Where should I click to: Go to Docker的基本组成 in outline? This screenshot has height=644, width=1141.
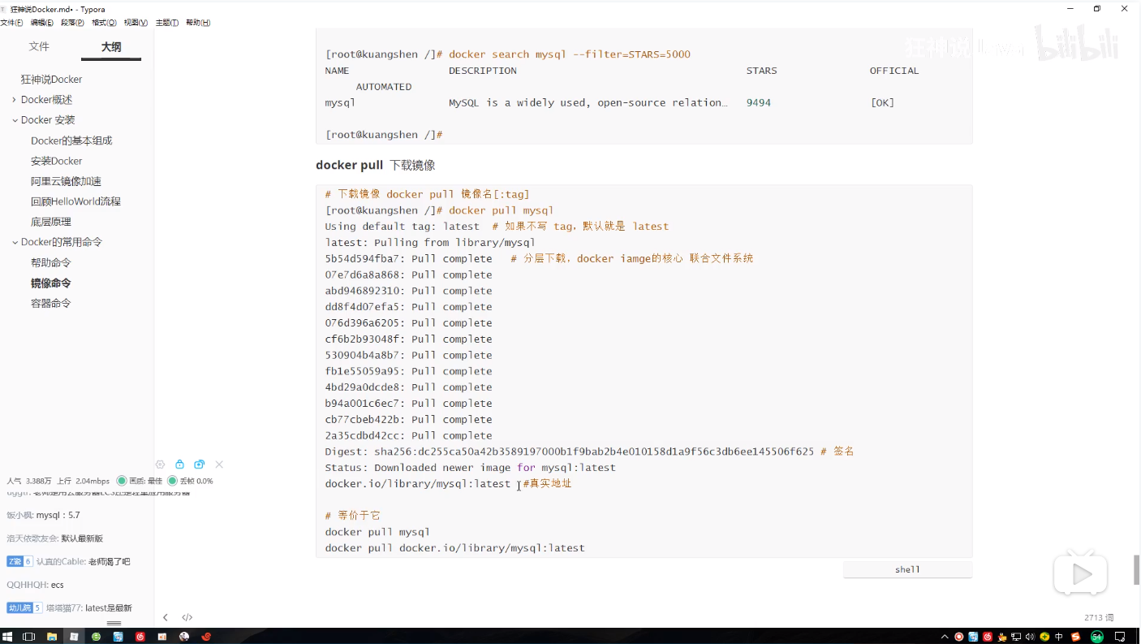click(x=71, y=140)
